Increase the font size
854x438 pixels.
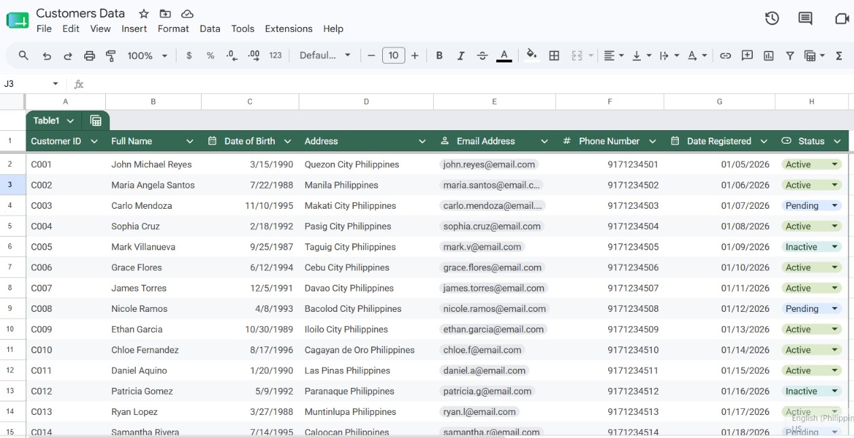415,56
